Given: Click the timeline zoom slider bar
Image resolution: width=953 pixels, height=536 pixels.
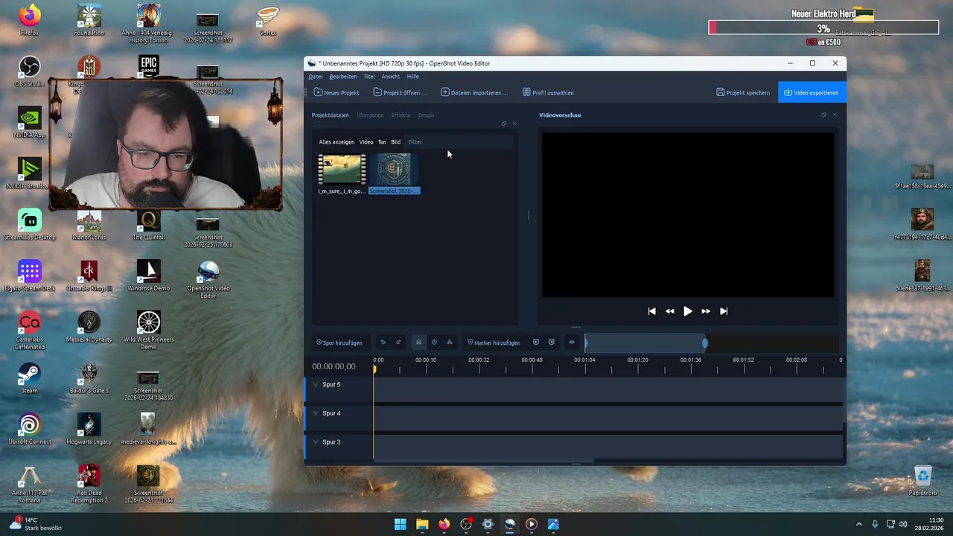Looking at the screenshot, I should pyautogui.click(x=645, y=342).
